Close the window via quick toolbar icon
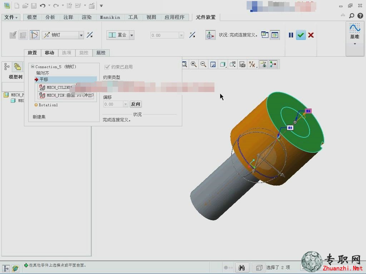 [92, 6]
